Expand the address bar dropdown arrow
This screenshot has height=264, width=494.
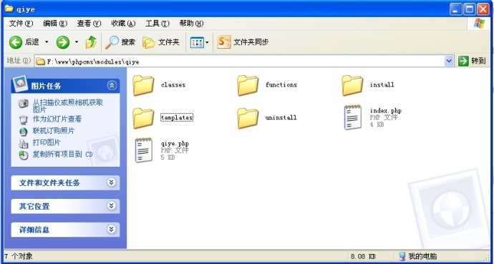tap(449, 62)
